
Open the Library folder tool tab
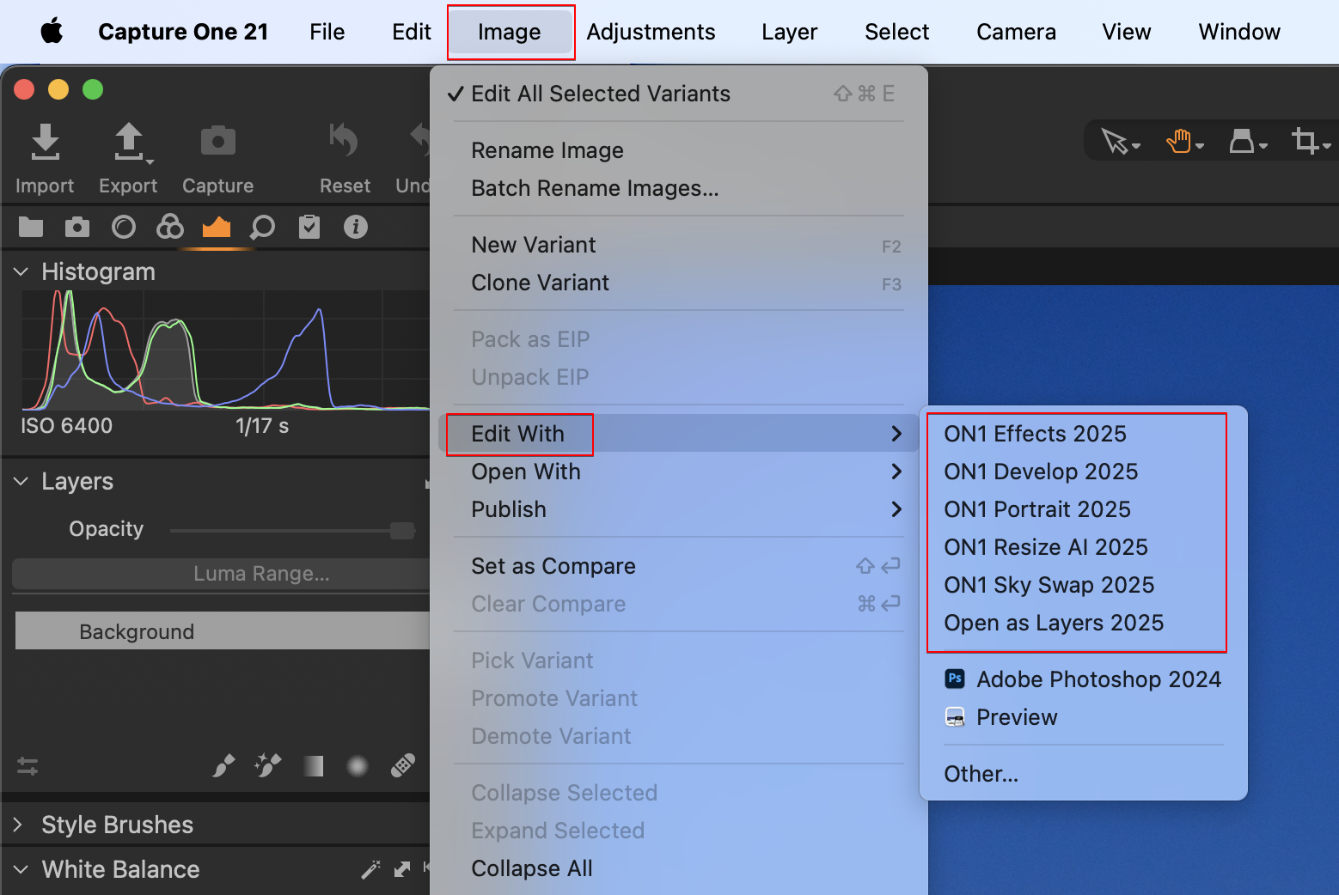[31, 227]
